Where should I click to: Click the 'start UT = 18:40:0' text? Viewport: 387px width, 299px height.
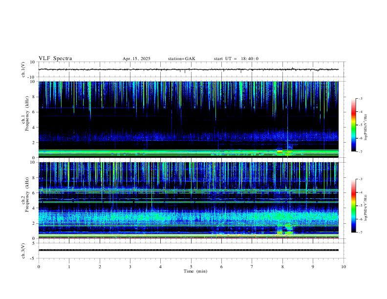pos(236,59)
